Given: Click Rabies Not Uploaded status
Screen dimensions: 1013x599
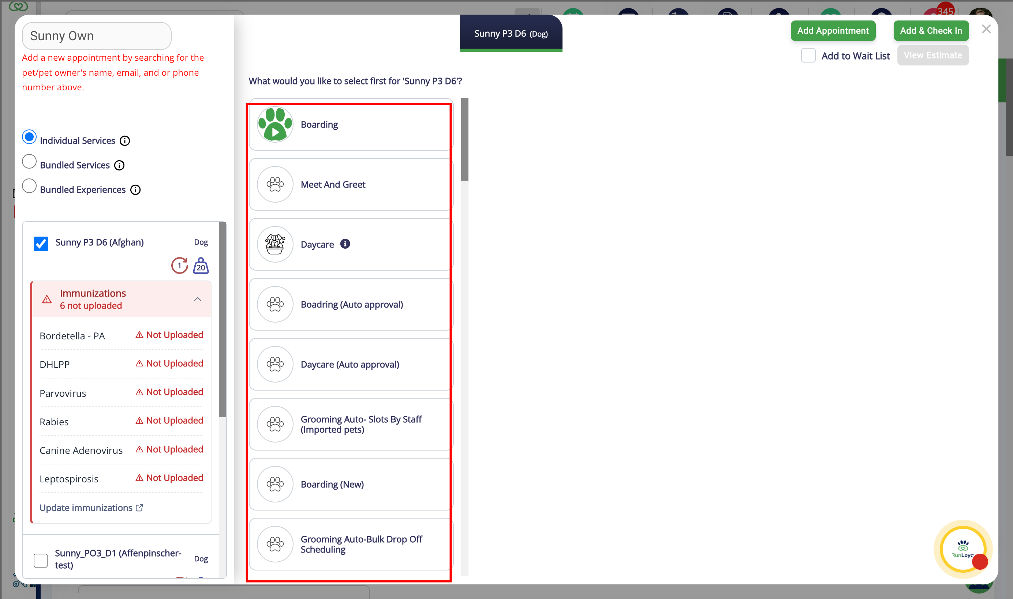Looking at the screenshot, I should click(x=169, y=421).
